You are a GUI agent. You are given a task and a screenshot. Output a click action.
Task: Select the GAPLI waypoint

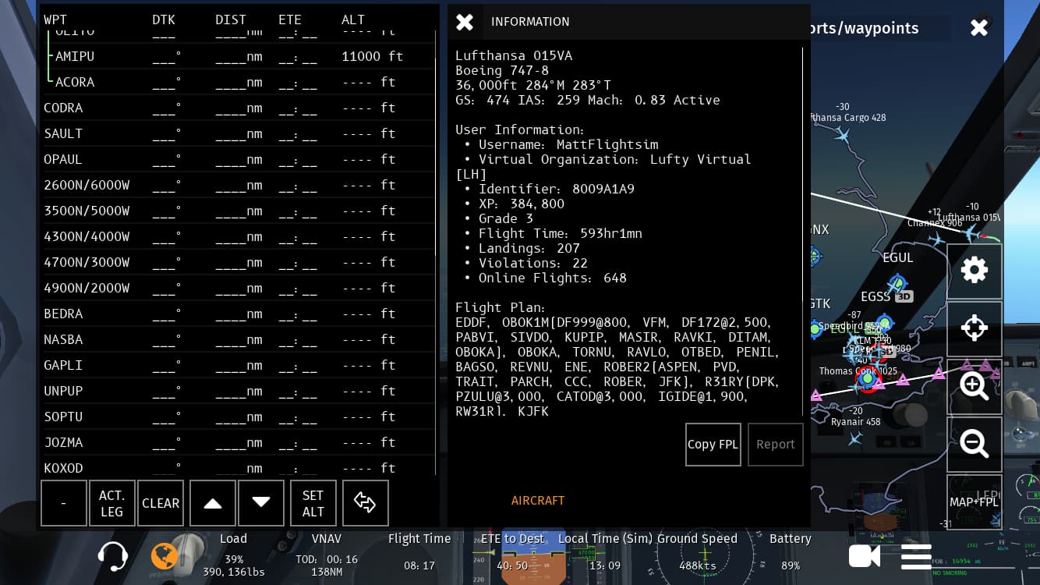coord(238,365)
